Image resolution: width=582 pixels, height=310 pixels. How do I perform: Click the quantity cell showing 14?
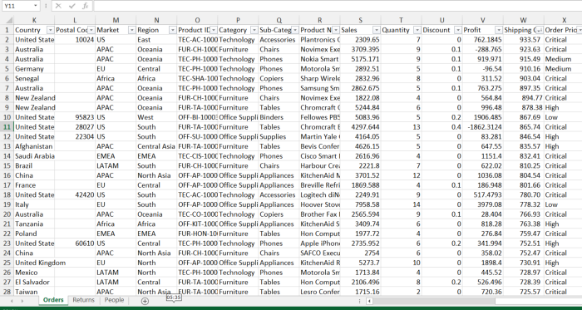402,204
